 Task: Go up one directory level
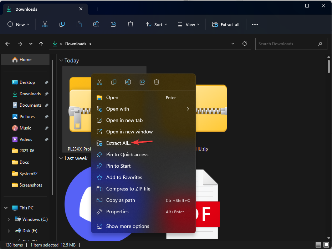click(41, 44)
